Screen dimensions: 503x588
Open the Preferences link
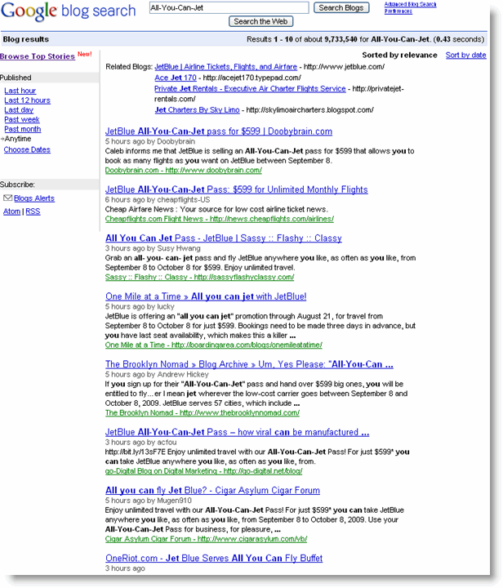(x=398, y=11)
